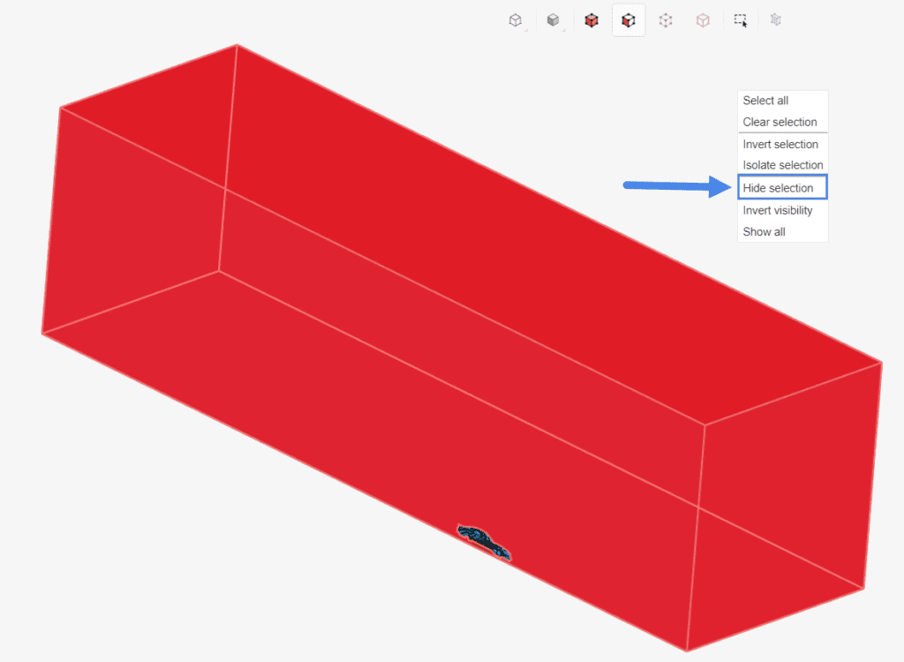The width and height of the screenshot is (904, 662).
Task: Click Invert selection to flip selected faces
Action: coord(781,144)
